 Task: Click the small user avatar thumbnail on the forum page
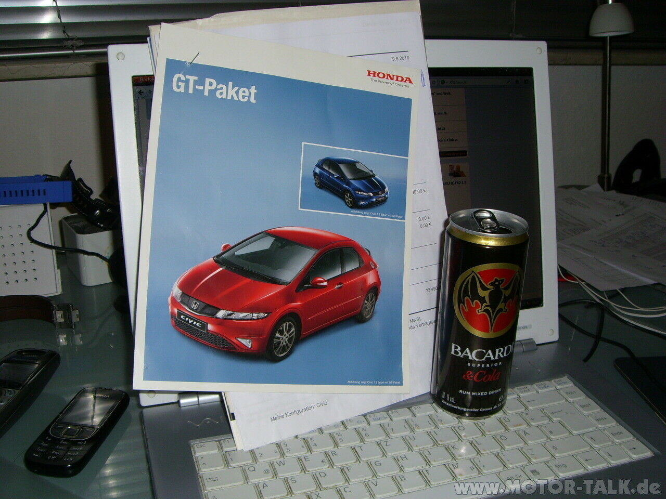tap(456, 170)
